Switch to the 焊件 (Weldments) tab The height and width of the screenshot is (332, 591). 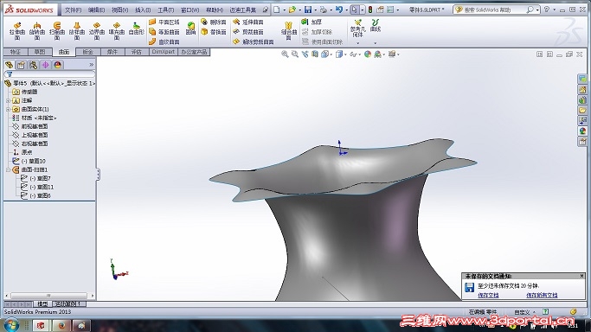click(112, 52)
